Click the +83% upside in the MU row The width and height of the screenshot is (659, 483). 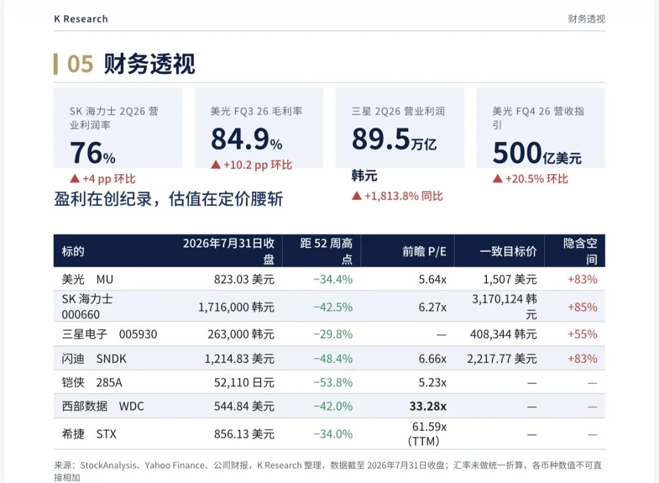583,279
